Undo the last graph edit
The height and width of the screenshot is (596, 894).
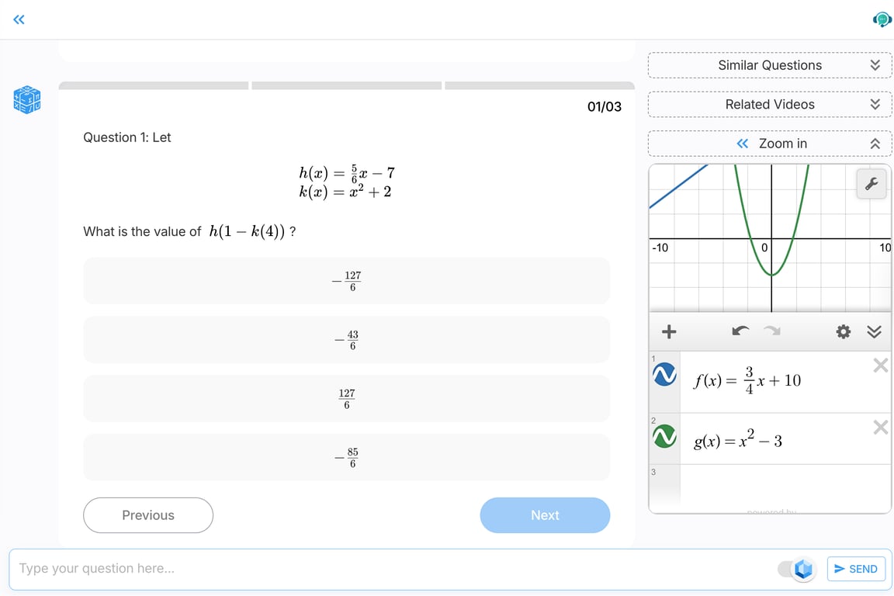pyautogui.click(x=740, y=332)
